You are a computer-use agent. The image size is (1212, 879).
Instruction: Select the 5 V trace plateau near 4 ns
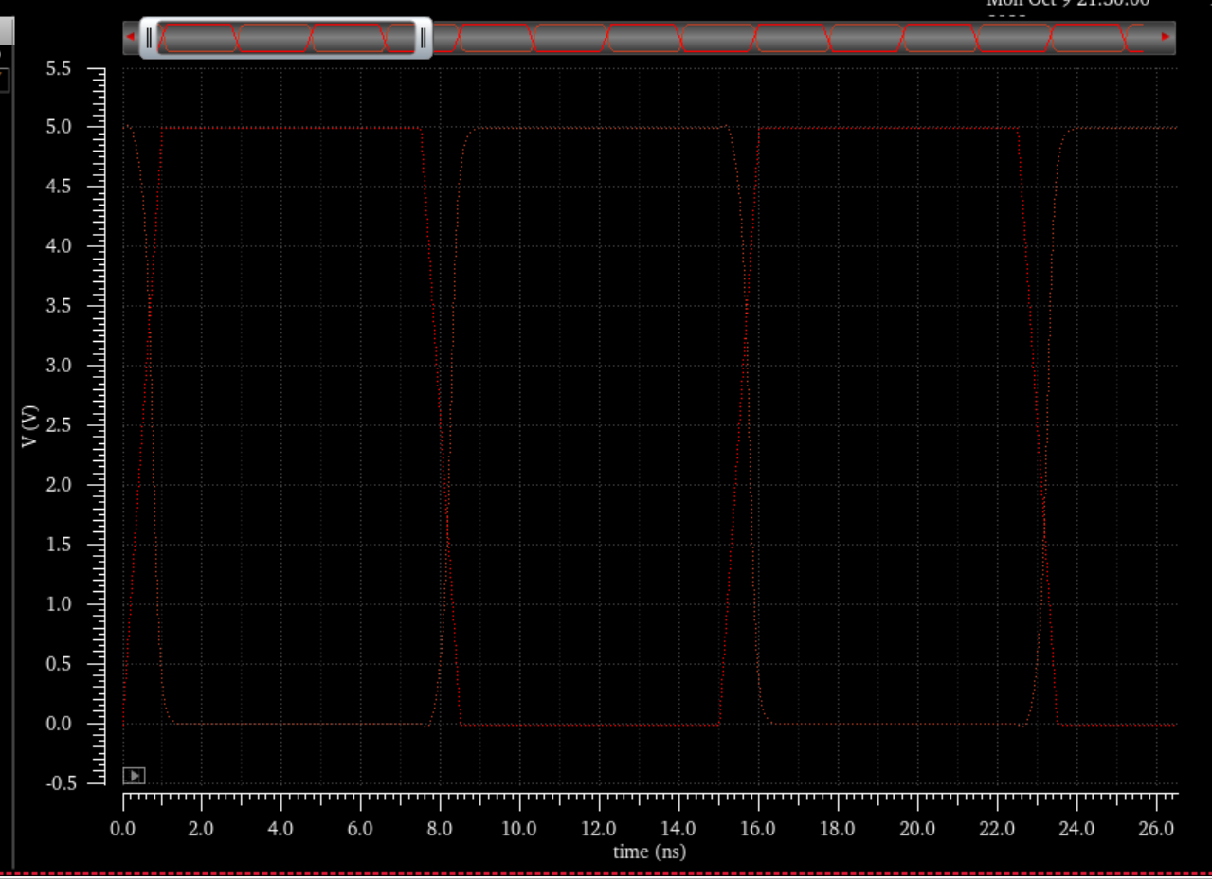tap(281, 127)
